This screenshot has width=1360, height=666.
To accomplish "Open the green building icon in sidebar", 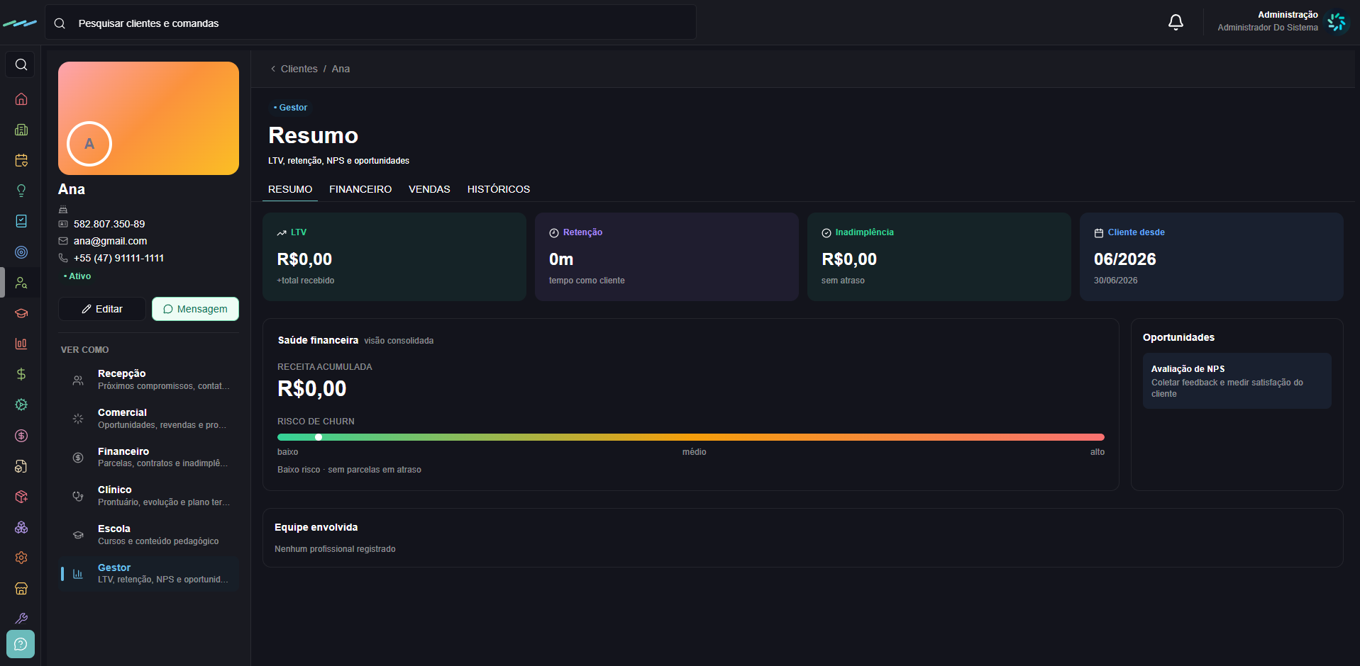I will pyautogui.click(x=21, y=130).
